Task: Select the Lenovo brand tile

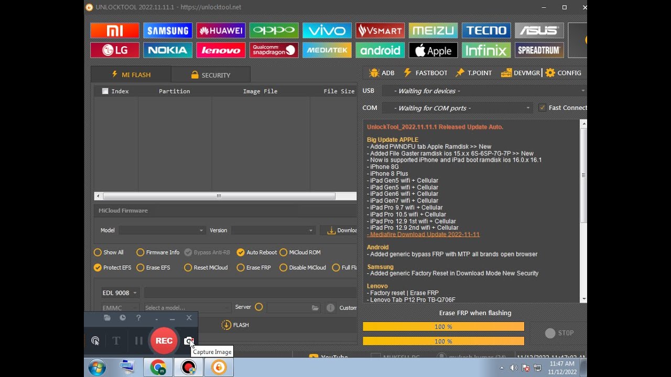Action: click(221, 50)
